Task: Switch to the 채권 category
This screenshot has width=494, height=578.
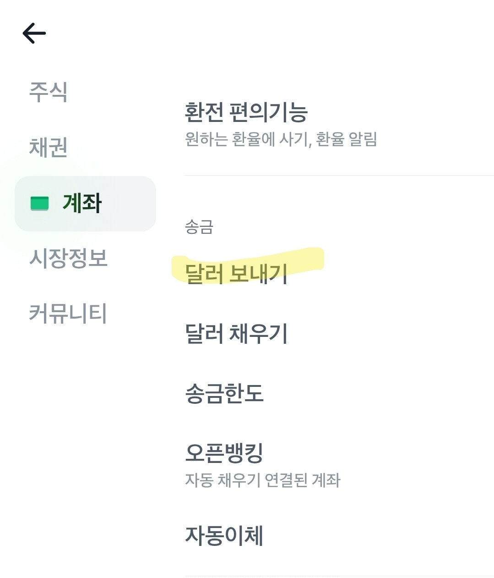Action: 49,147
